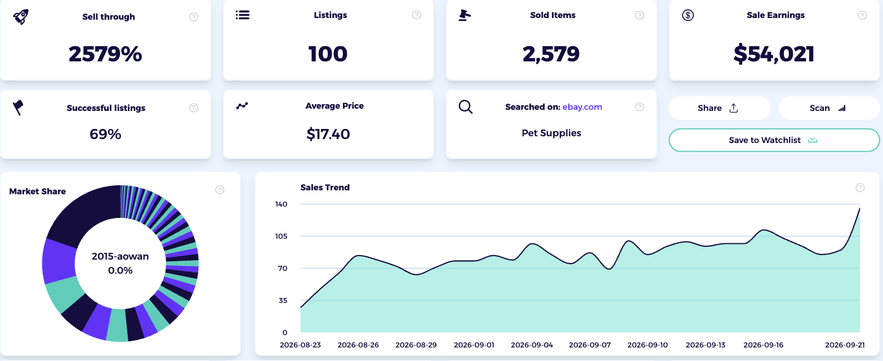
Task: Open help tooltip for Sales Trend
Action: [860, 188]
